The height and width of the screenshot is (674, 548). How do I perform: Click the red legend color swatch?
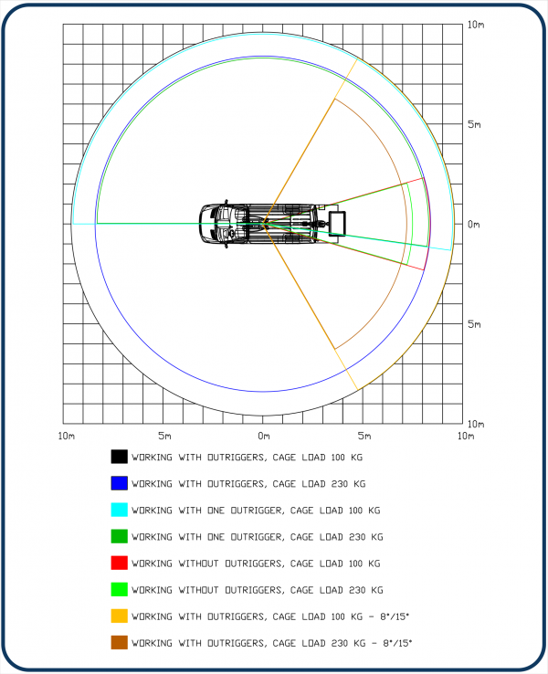[119, 563]
